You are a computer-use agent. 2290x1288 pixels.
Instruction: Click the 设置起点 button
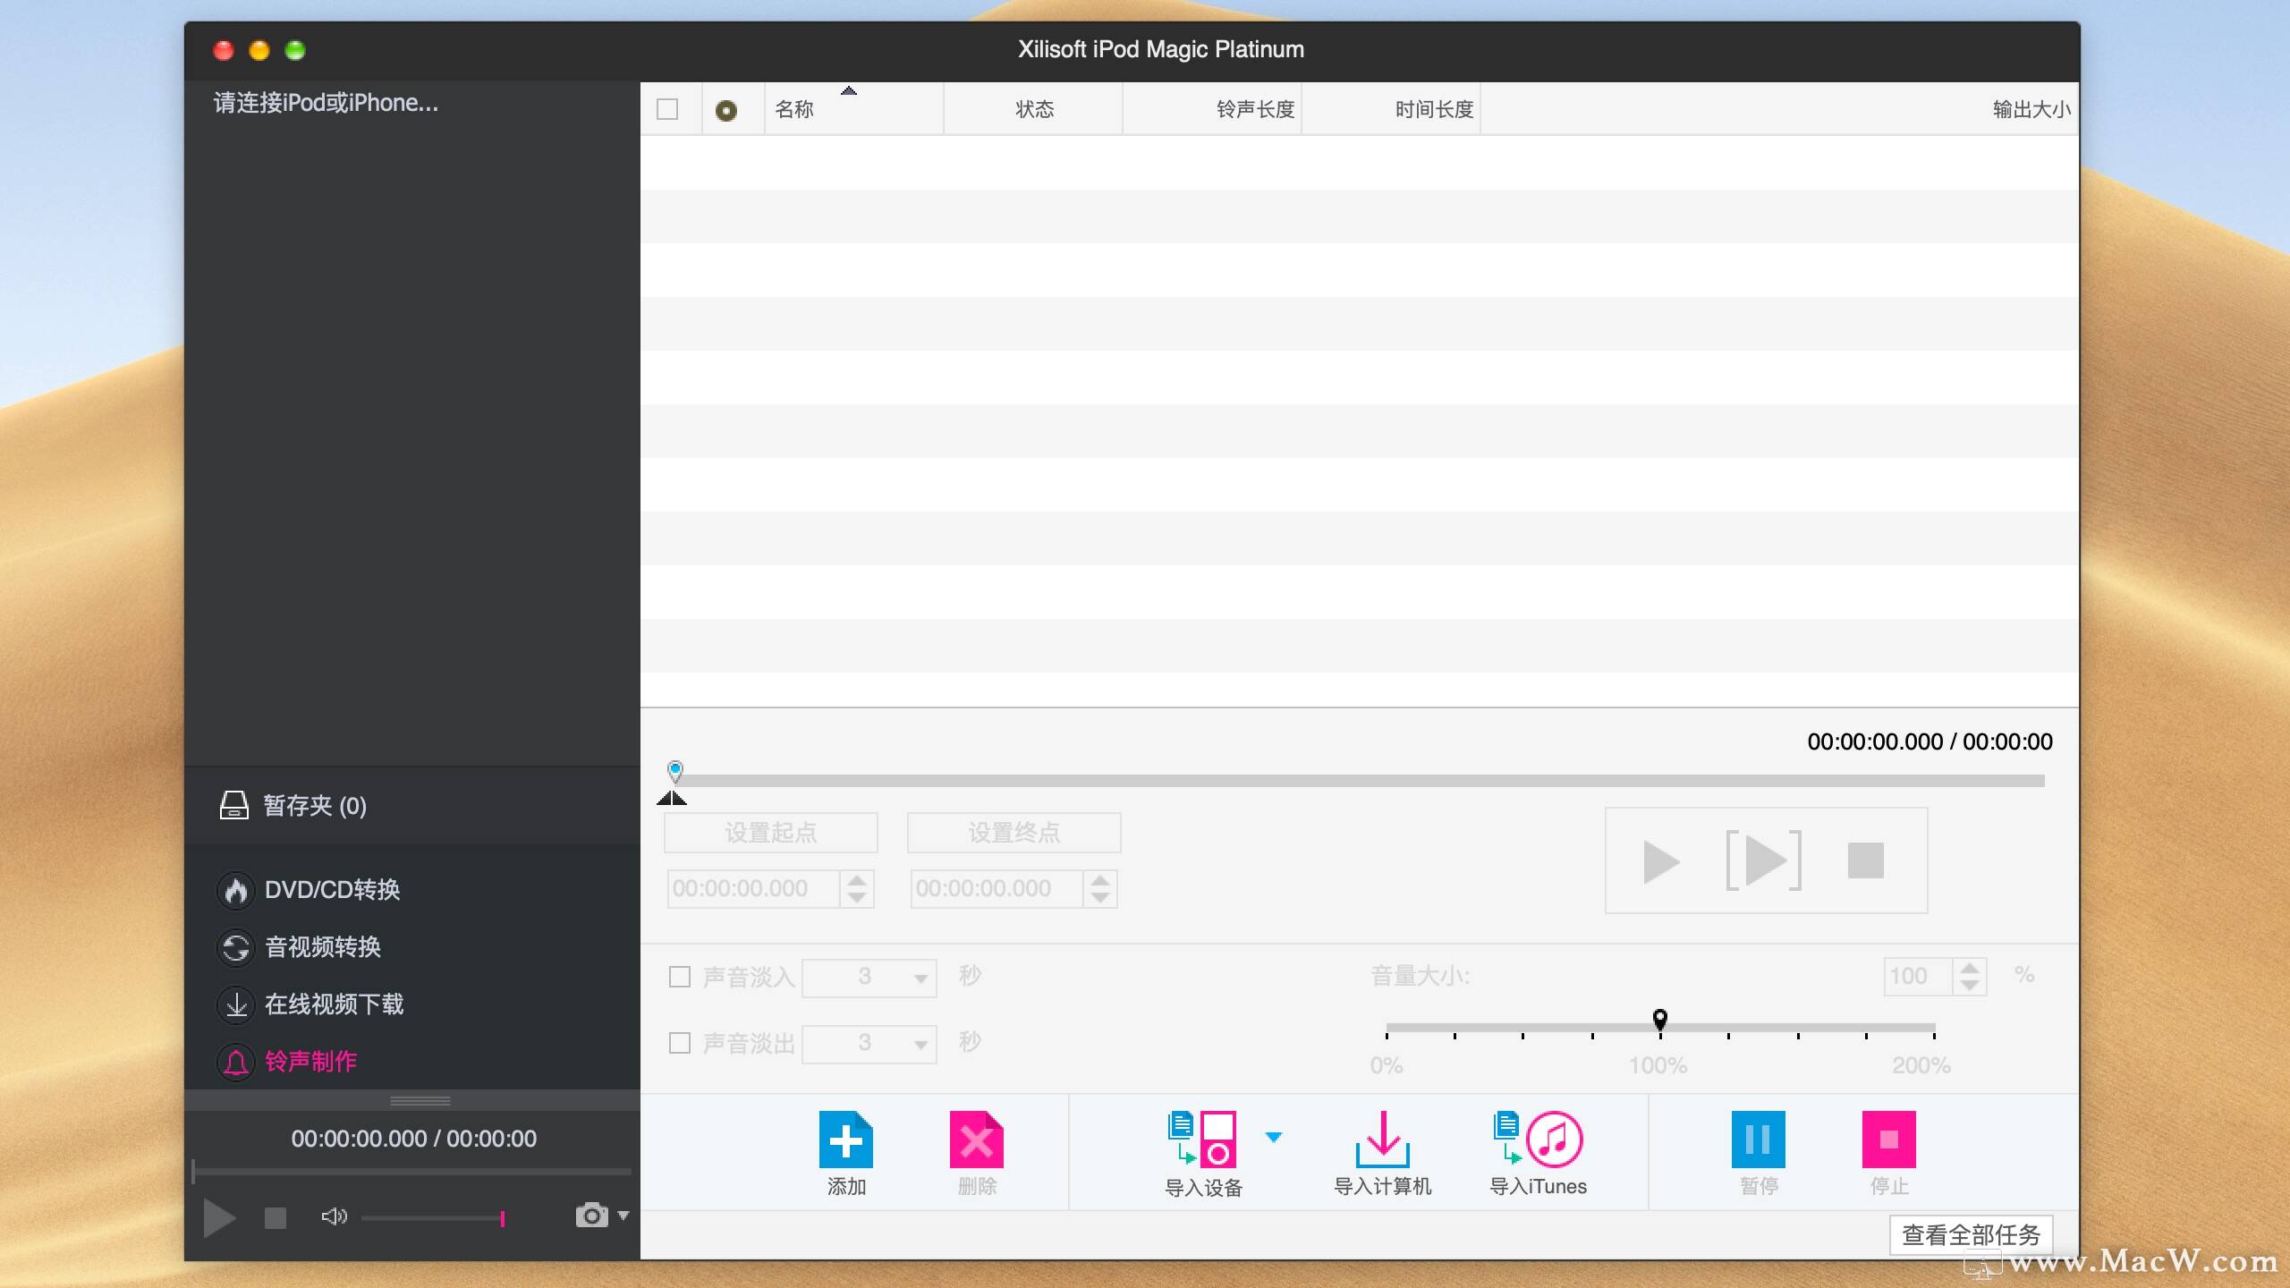click(x=770, y=833)
